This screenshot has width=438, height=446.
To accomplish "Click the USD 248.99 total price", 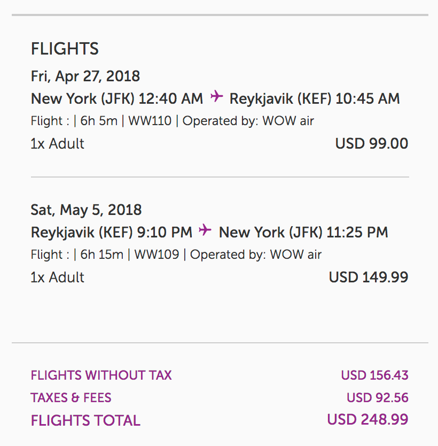I will coord(368,419).
